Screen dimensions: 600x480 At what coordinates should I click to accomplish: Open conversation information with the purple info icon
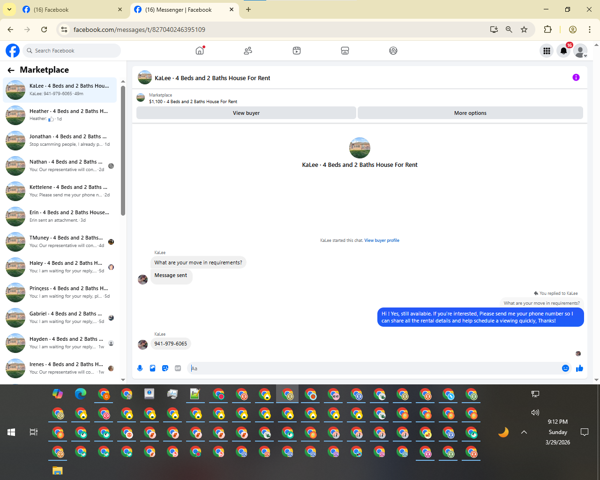click(576, 77)
